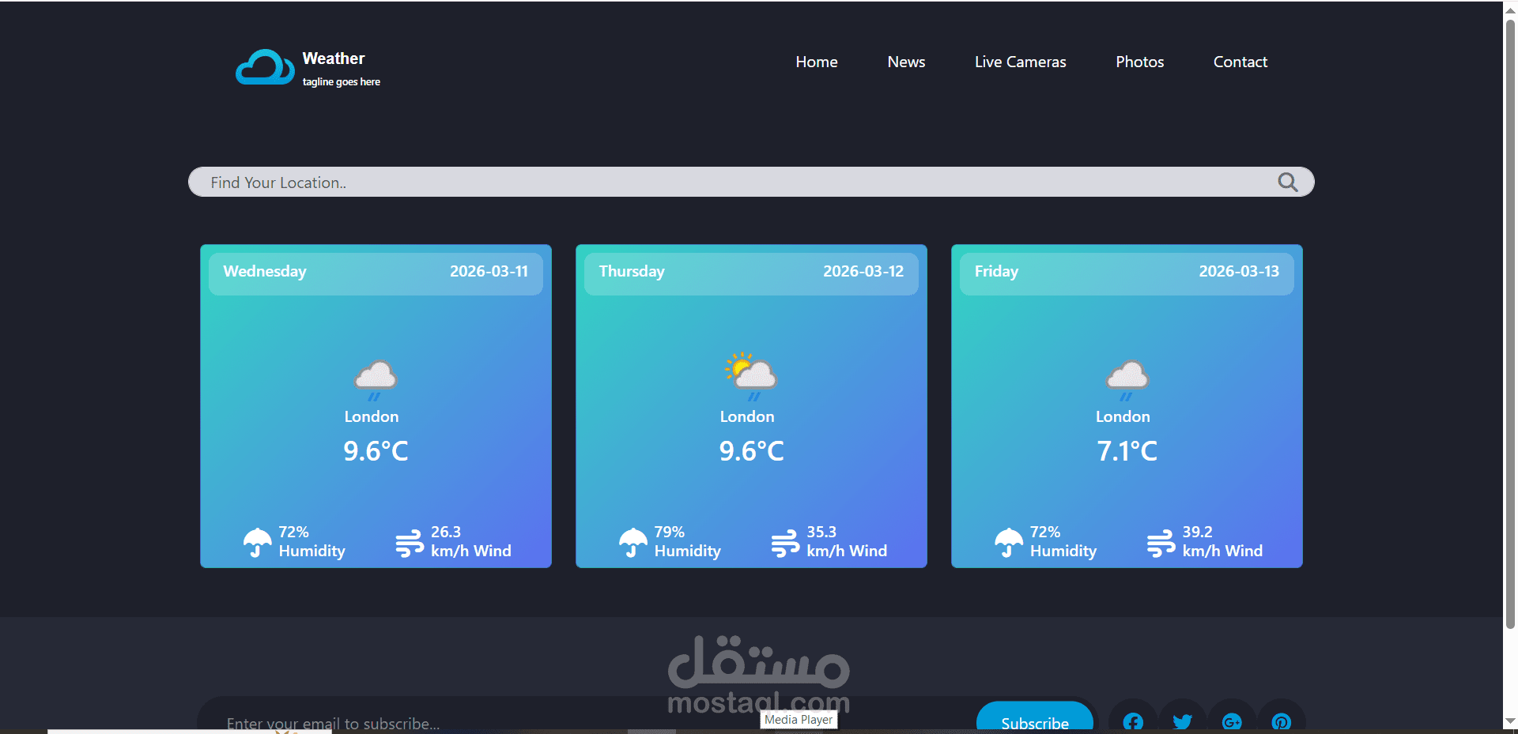Click the blue cloud logo icon
The height and width of the screenshot is (734, 1518).
264,67
